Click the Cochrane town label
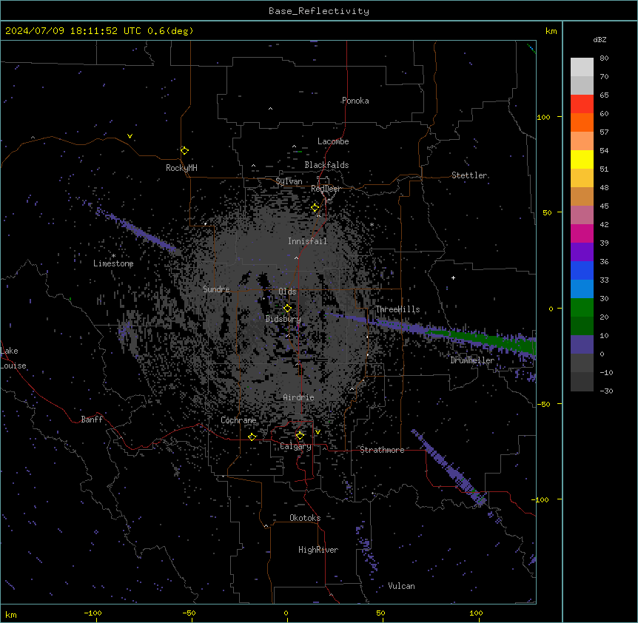The height and width of the screenshot is (623, 638). pos(238,420)
